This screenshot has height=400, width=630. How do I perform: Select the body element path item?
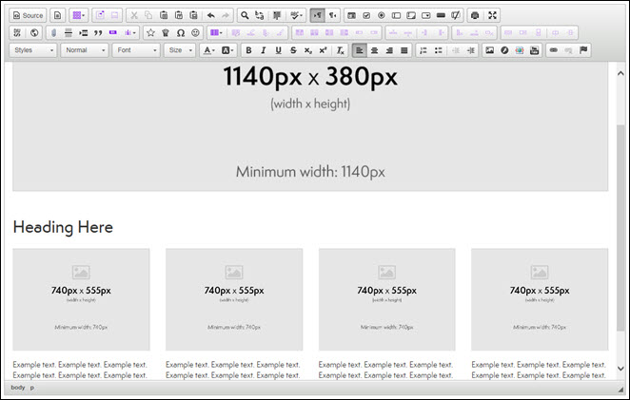[17, 388]
